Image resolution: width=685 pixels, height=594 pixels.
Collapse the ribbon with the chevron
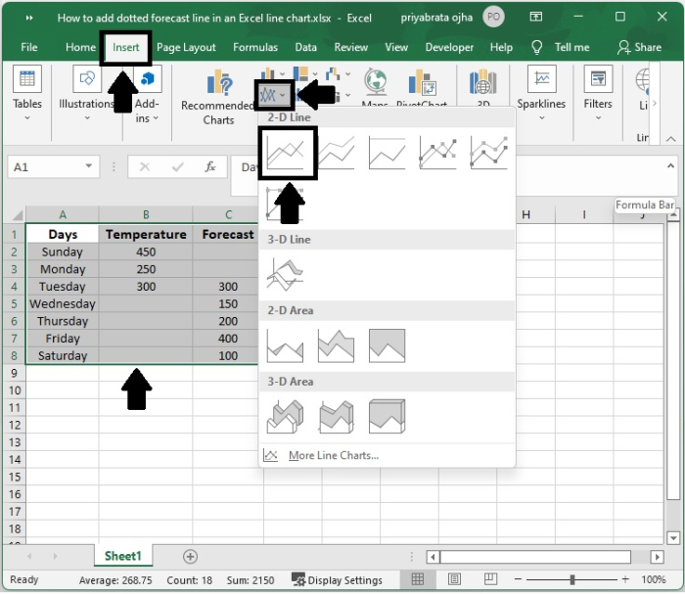point(671,139)
